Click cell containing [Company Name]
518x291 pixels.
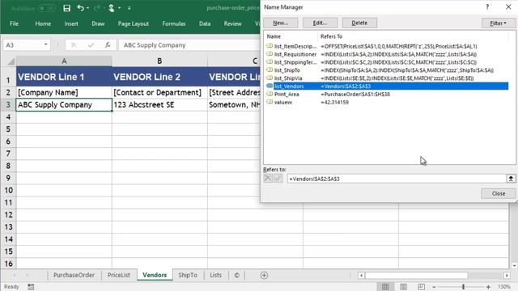coord(64,92)
